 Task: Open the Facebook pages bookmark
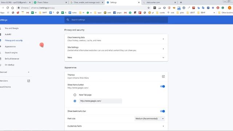pyautogui.click(x=118, y=13)
